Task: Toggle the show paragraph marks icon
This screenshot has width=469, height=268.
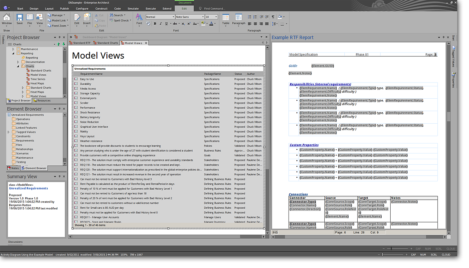Action: click(273, 17)
